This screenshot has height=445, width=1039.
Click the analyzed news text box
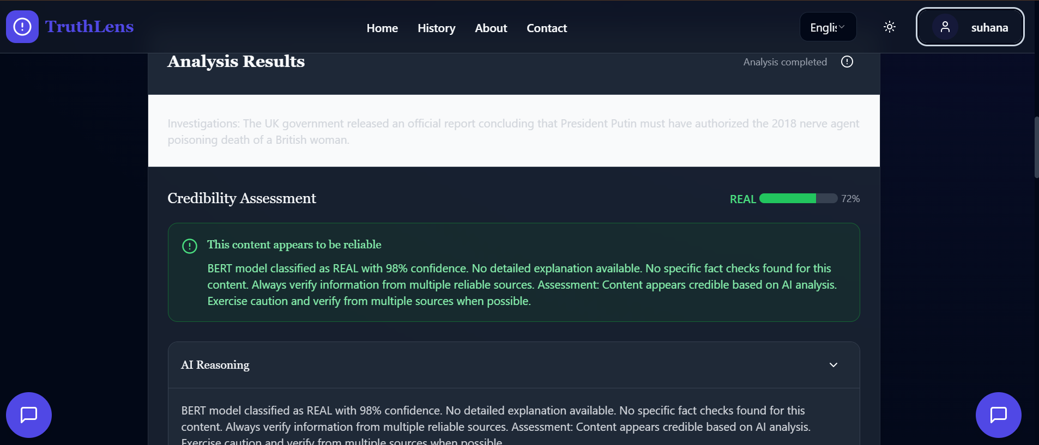[514, 131]
